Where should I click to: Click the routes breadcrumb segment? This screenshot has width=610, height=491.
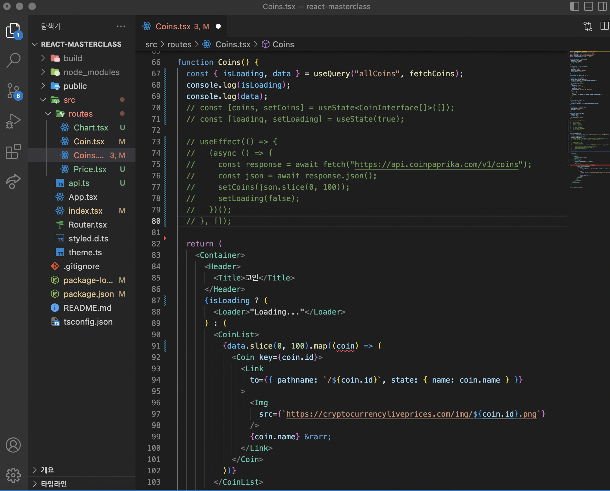179,44
